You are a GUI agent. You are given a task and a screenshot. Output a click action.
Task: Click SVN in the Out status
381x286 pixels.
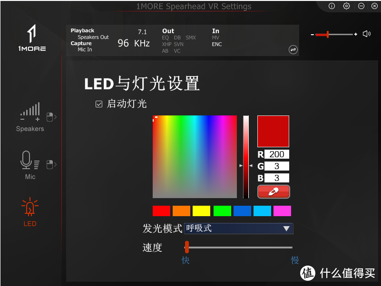click(x=178, y=44)
